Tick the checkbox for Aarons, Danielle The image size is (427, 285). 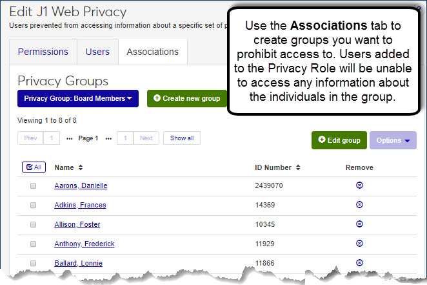(33, 186)
